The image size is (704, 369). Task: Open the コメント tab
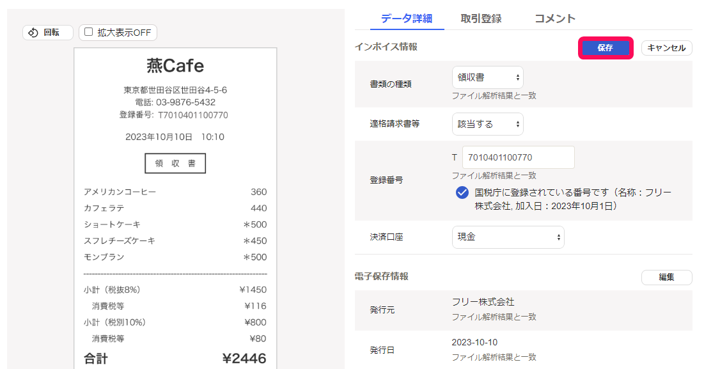click(555, 19)
